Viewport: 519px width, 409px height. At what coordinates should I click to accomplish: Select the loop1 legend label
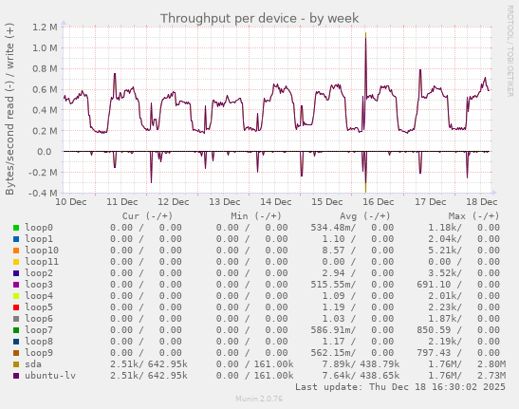pos(39,239)
